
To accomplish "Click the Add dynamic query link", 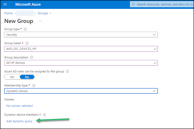I will 19,121.
